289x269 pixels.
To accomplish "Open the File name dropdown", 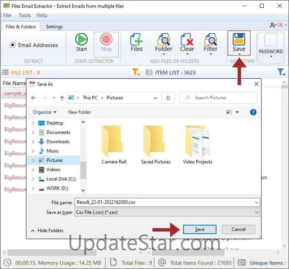I will pyautogui.click(x=256, y=203).
